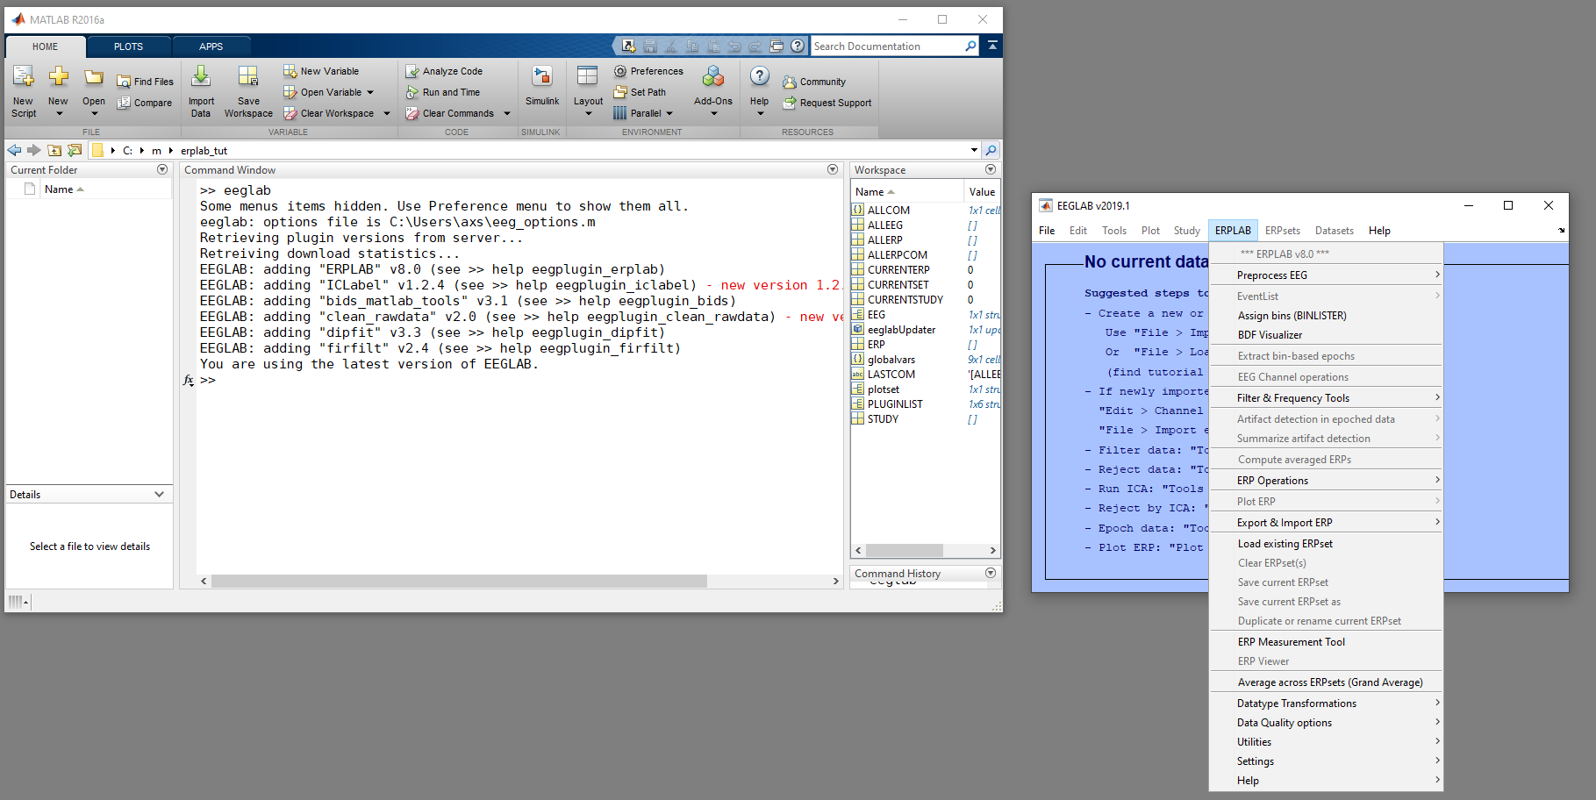Viewport: 1596px width, 800px height.
Task: Click the Value column header in Workspace
Action: (x=982, y=191)
